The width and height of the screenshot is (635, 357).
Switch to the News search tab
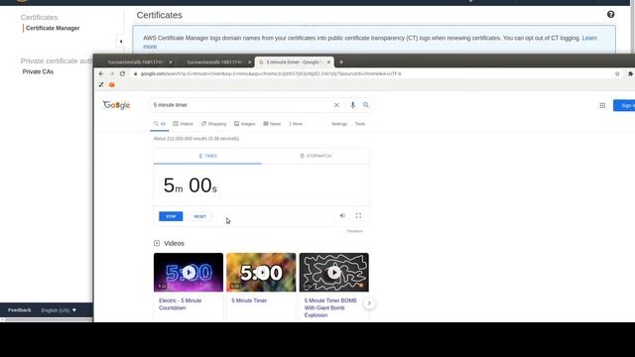tap(272, 124)
